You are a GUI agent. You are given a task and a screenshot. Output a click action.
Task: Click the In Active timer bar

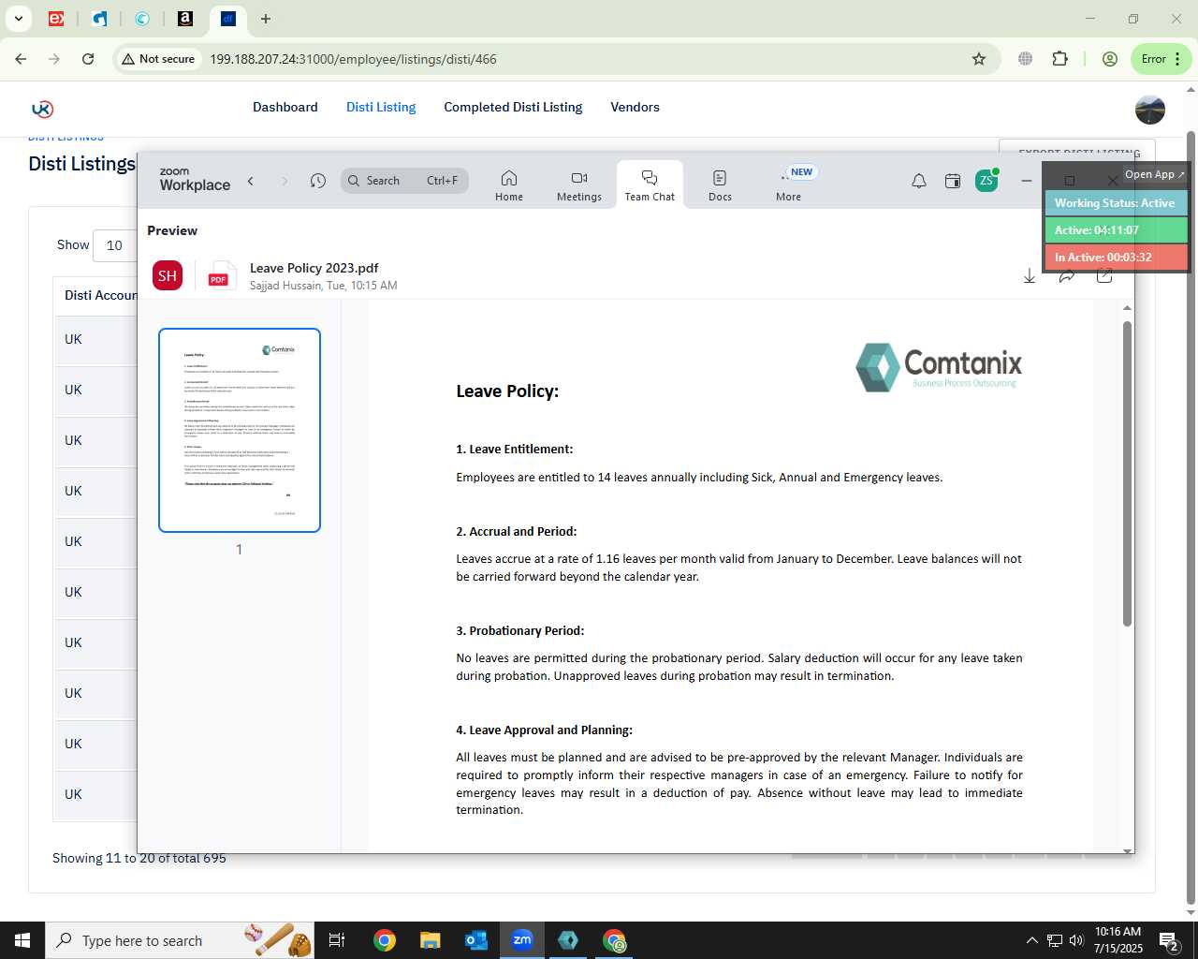1116,258
